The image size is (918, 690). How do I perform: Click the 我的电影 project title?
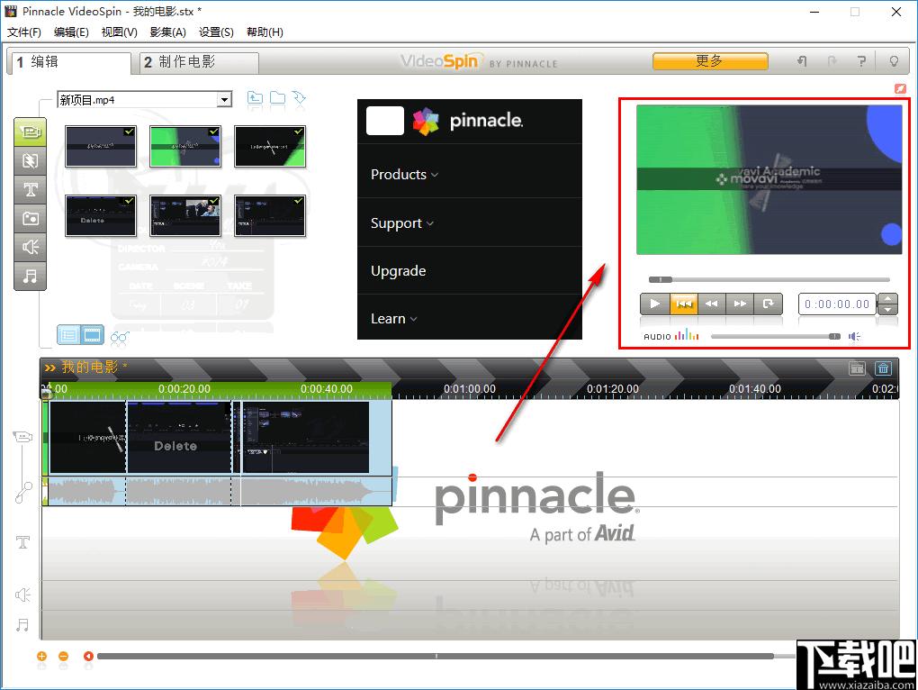tap(90, 368)
